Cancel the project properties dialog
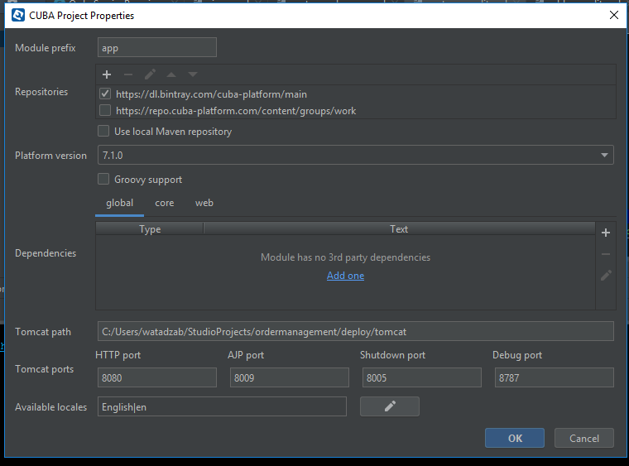629x466 pixels. coord(584,438)
